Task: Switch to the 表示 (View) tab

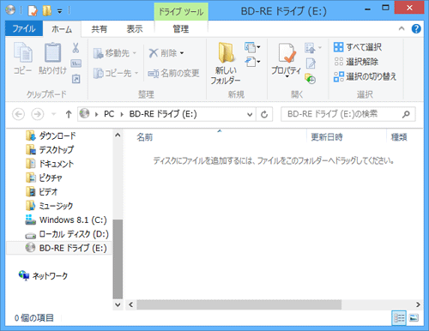Action: tap(135, 29)
